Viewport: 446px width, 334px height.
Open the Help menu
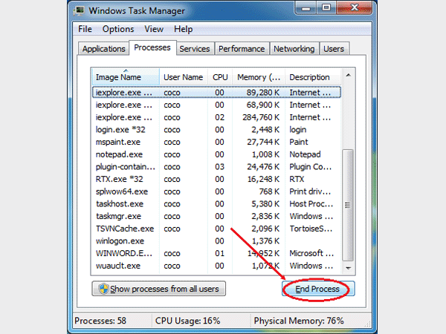pyautogui.click(x=183, y=29)
